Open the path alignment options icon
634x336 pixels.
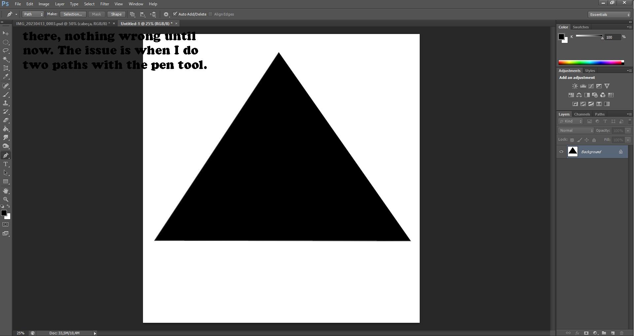(x=143, y=14)
